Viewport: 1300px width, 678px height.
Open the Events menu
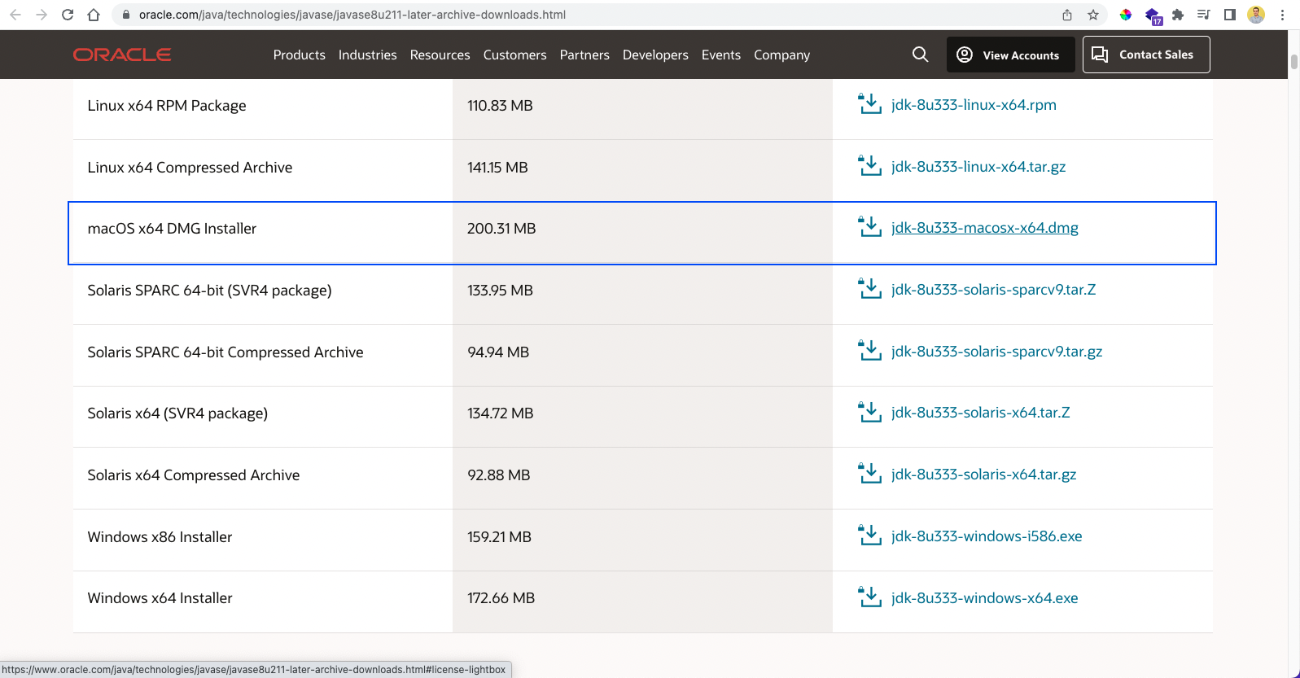pos(721,55)
